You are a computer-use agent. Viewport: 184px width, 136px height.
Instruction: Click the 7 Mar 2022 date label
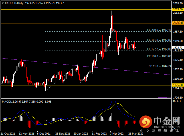tap(117, 134)
